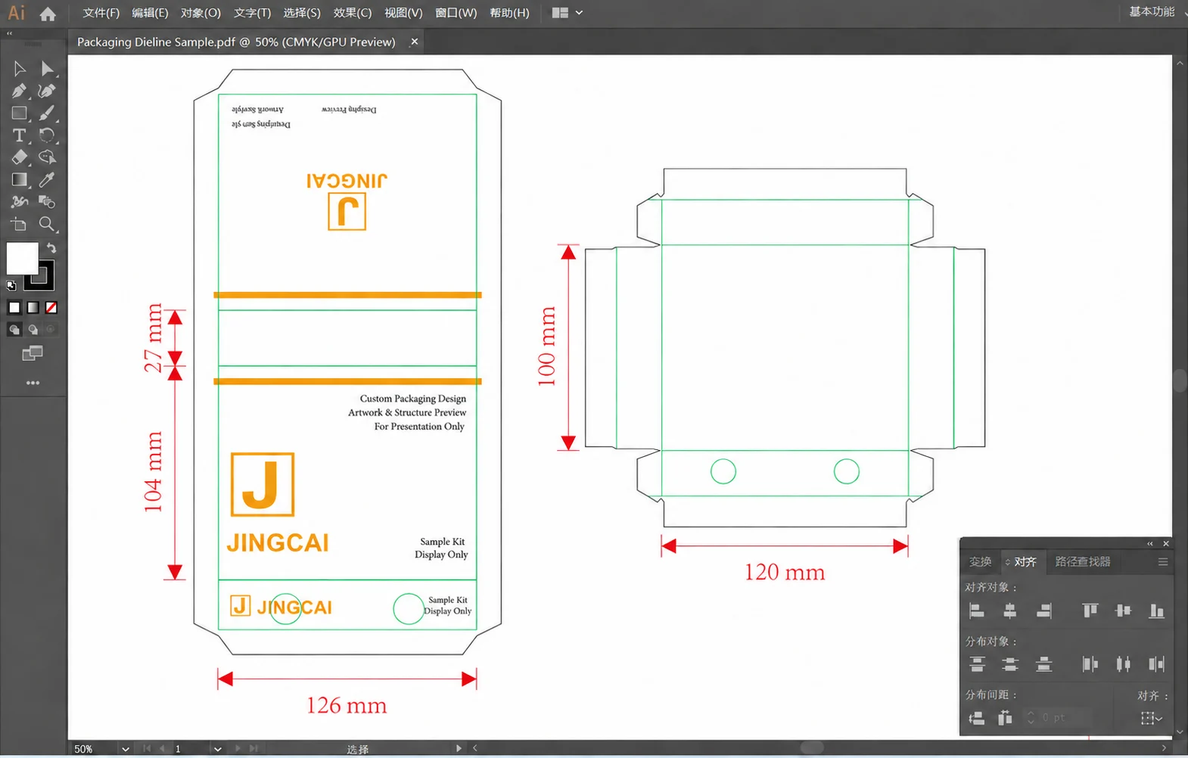The height and width of the screenshot is (758, 1188).
Task: Open the 效果(C) menu
Action: pyautogui.click(x=353, y=13)
